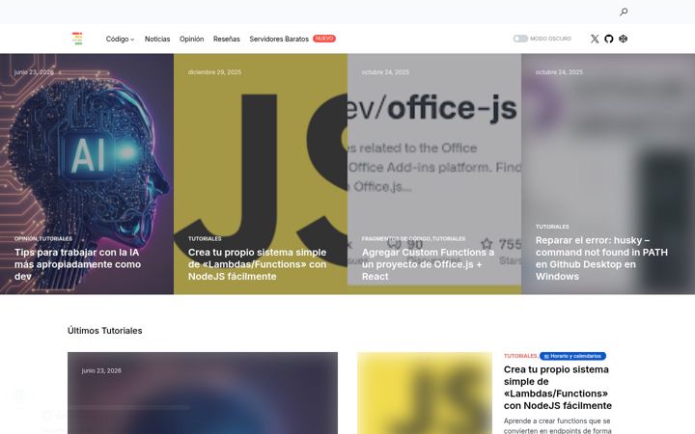Click OPINIÓN,TUTORIALES category on the AI card
This screenshot has height=434, width=695.
pos(43,239)
